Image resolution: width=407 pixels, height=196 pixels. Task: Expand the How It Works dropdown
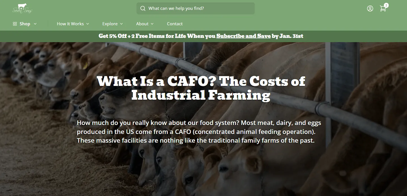tap(88, 24)
